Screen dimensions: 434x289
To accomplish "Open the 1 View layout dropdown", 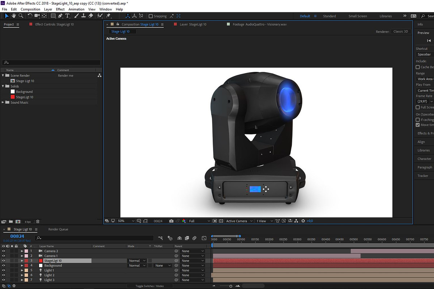I will tap(264, 221).
